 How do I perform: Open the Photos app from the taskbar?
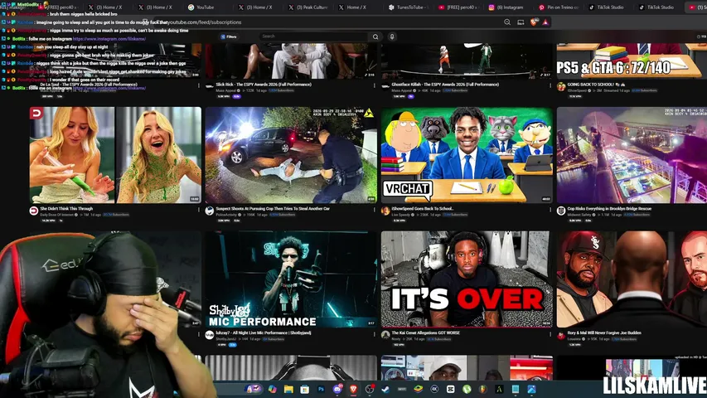[531, 389]
